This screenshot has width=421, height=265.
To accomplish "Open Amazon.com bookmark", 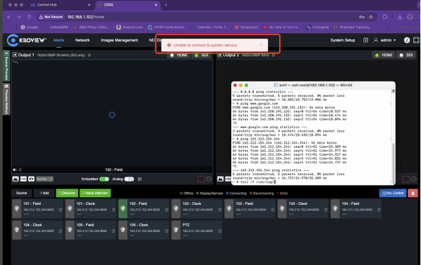I will (x=130, y=27).
